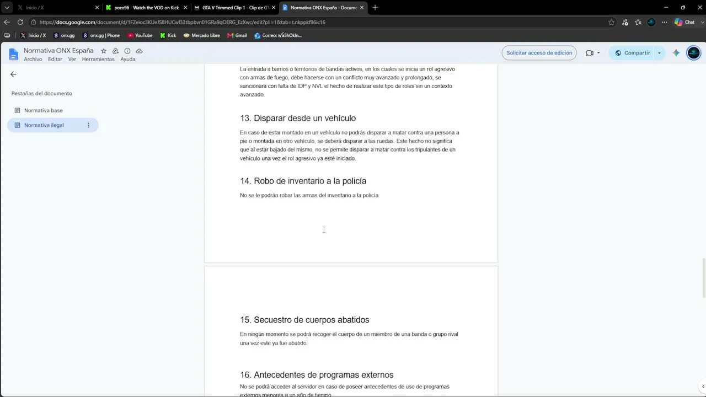This screenshot has height=397, width=706.
Task: Open the Archivo menu
Action: [x=33, y=59]
